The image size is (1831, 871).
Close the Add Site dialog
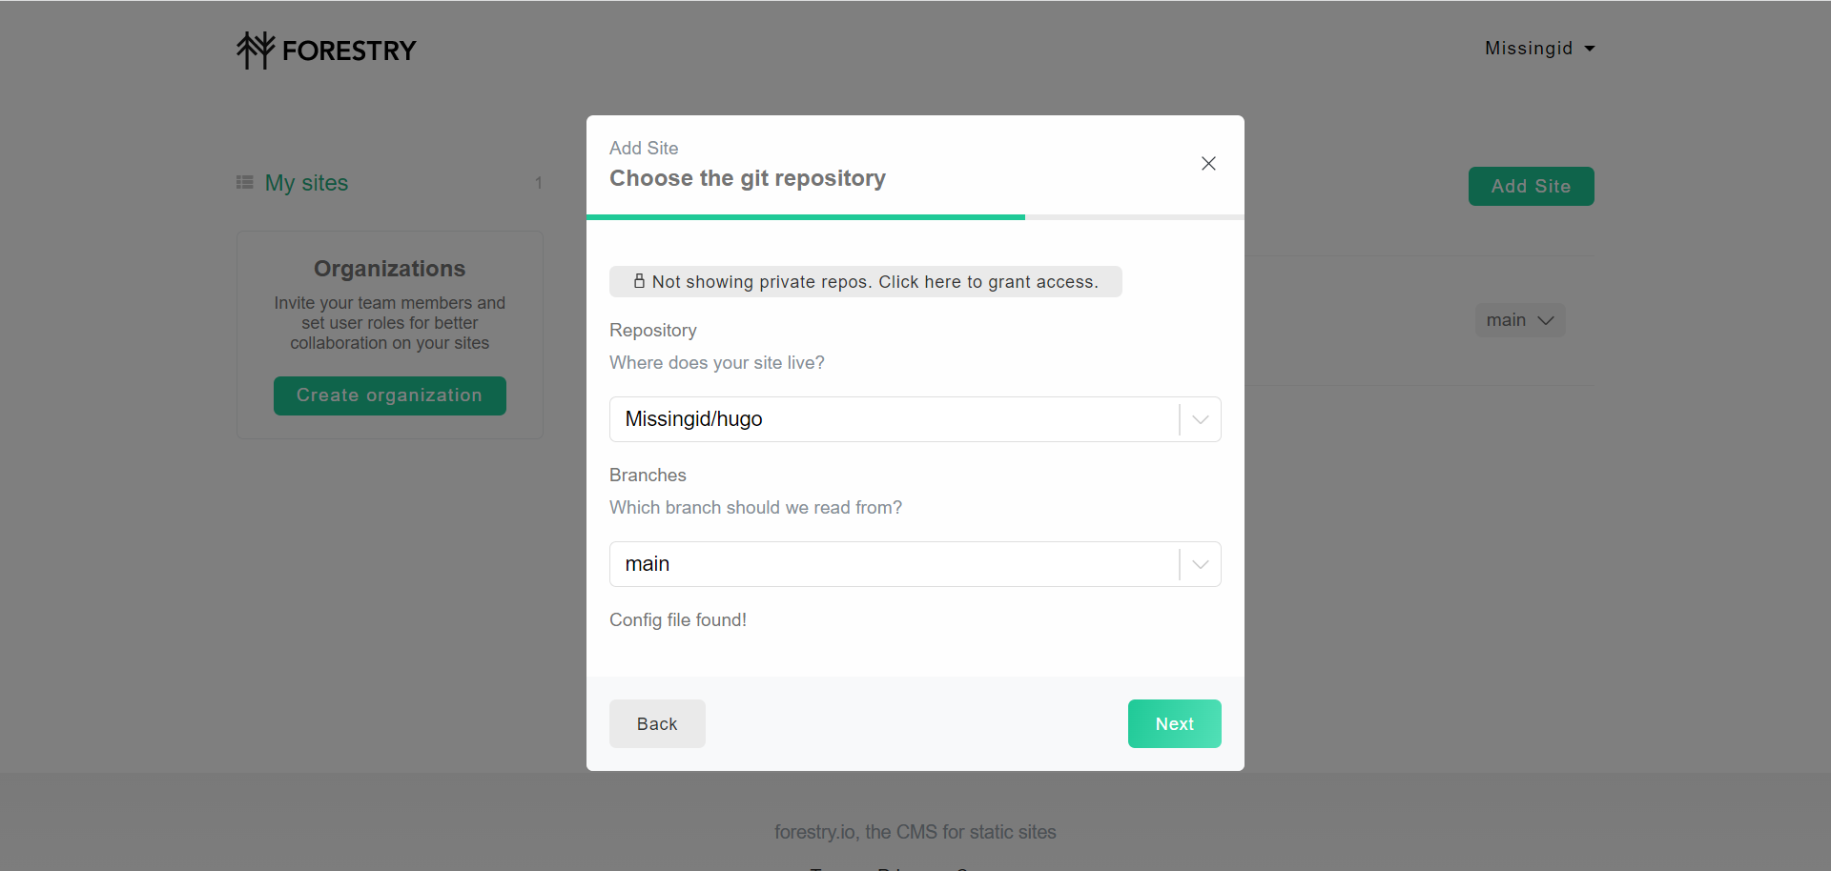coord(1208,164)
